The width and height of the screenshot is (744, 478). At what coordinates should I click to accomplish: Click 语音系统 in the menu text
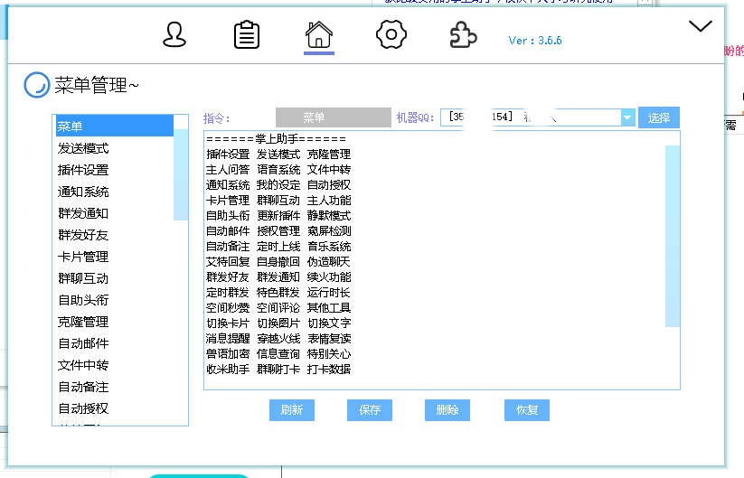(278, 170)
